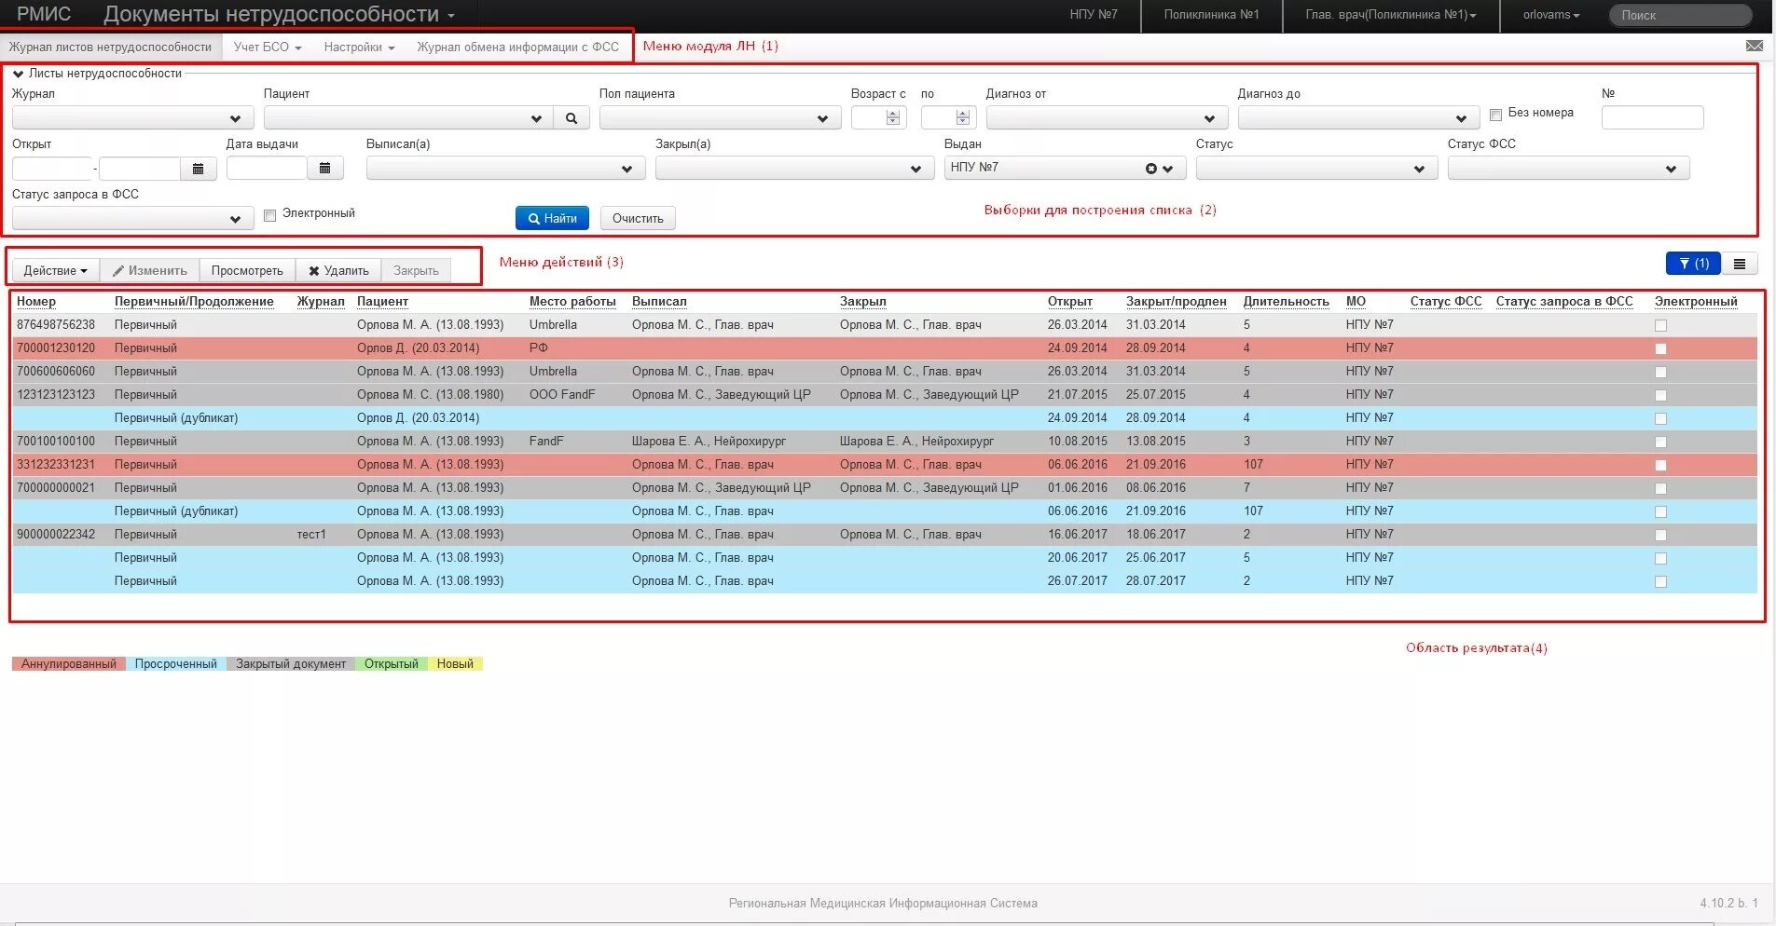The image size is (1776, 926).
Task: Open the Диагноз до dropdown
Action: pos(1358,118)
